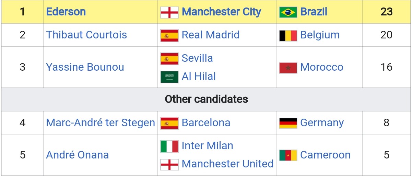Open the André Onana link
This screenshot has width=413, height=177.
coord(78,155)
